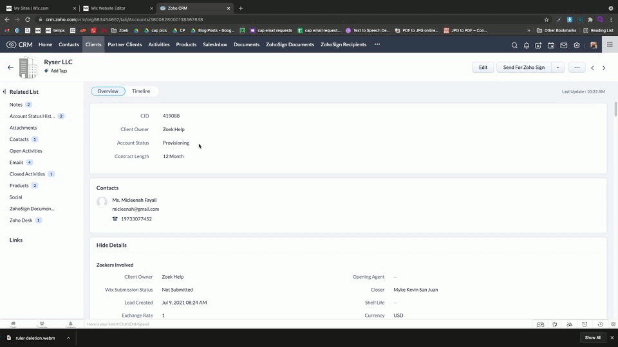Switch to My Sites Wix.com browser tab
This screenshot has width=618, height=347.
coord(41,8)
